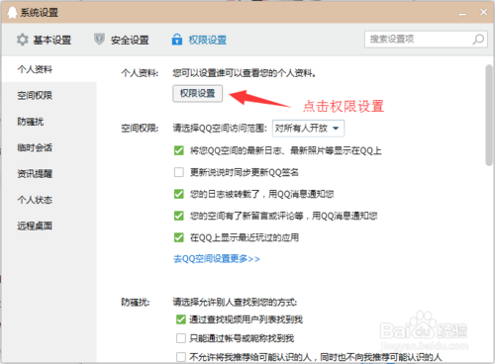The image size is (495, 364).
Task: Click the text 您可以设置谁可以查看您的个人资料
Action: 244,73
